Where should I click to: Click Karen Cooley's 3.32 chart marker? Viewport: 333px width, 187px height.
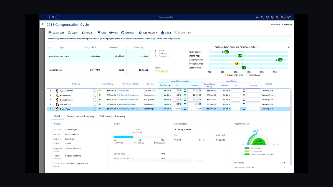click(226, 52)
